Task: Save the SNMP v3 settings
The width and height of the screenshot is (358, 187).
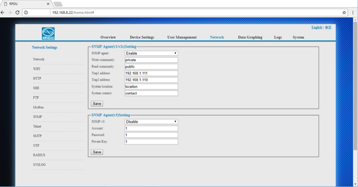Action: point(97,152)
